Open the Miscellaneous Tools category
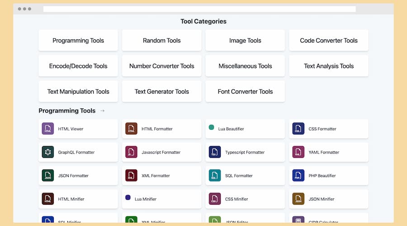 pyautogui.click(x=245, y=66)
